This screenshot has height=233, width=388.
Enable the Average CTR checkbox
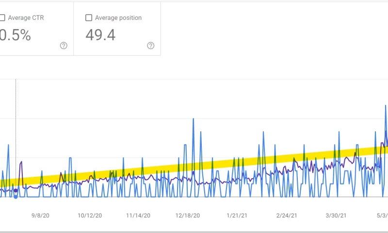(2, 18)
